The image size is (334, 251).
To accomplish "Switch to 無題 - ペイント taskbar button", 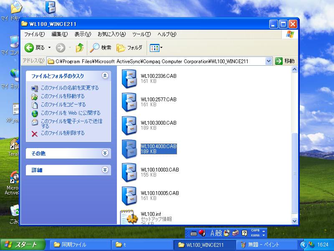I will (266, 245).
